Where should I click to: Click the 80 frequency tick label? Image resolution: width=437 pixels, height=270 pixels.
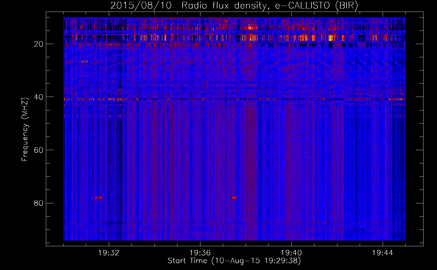coord(39,203)
